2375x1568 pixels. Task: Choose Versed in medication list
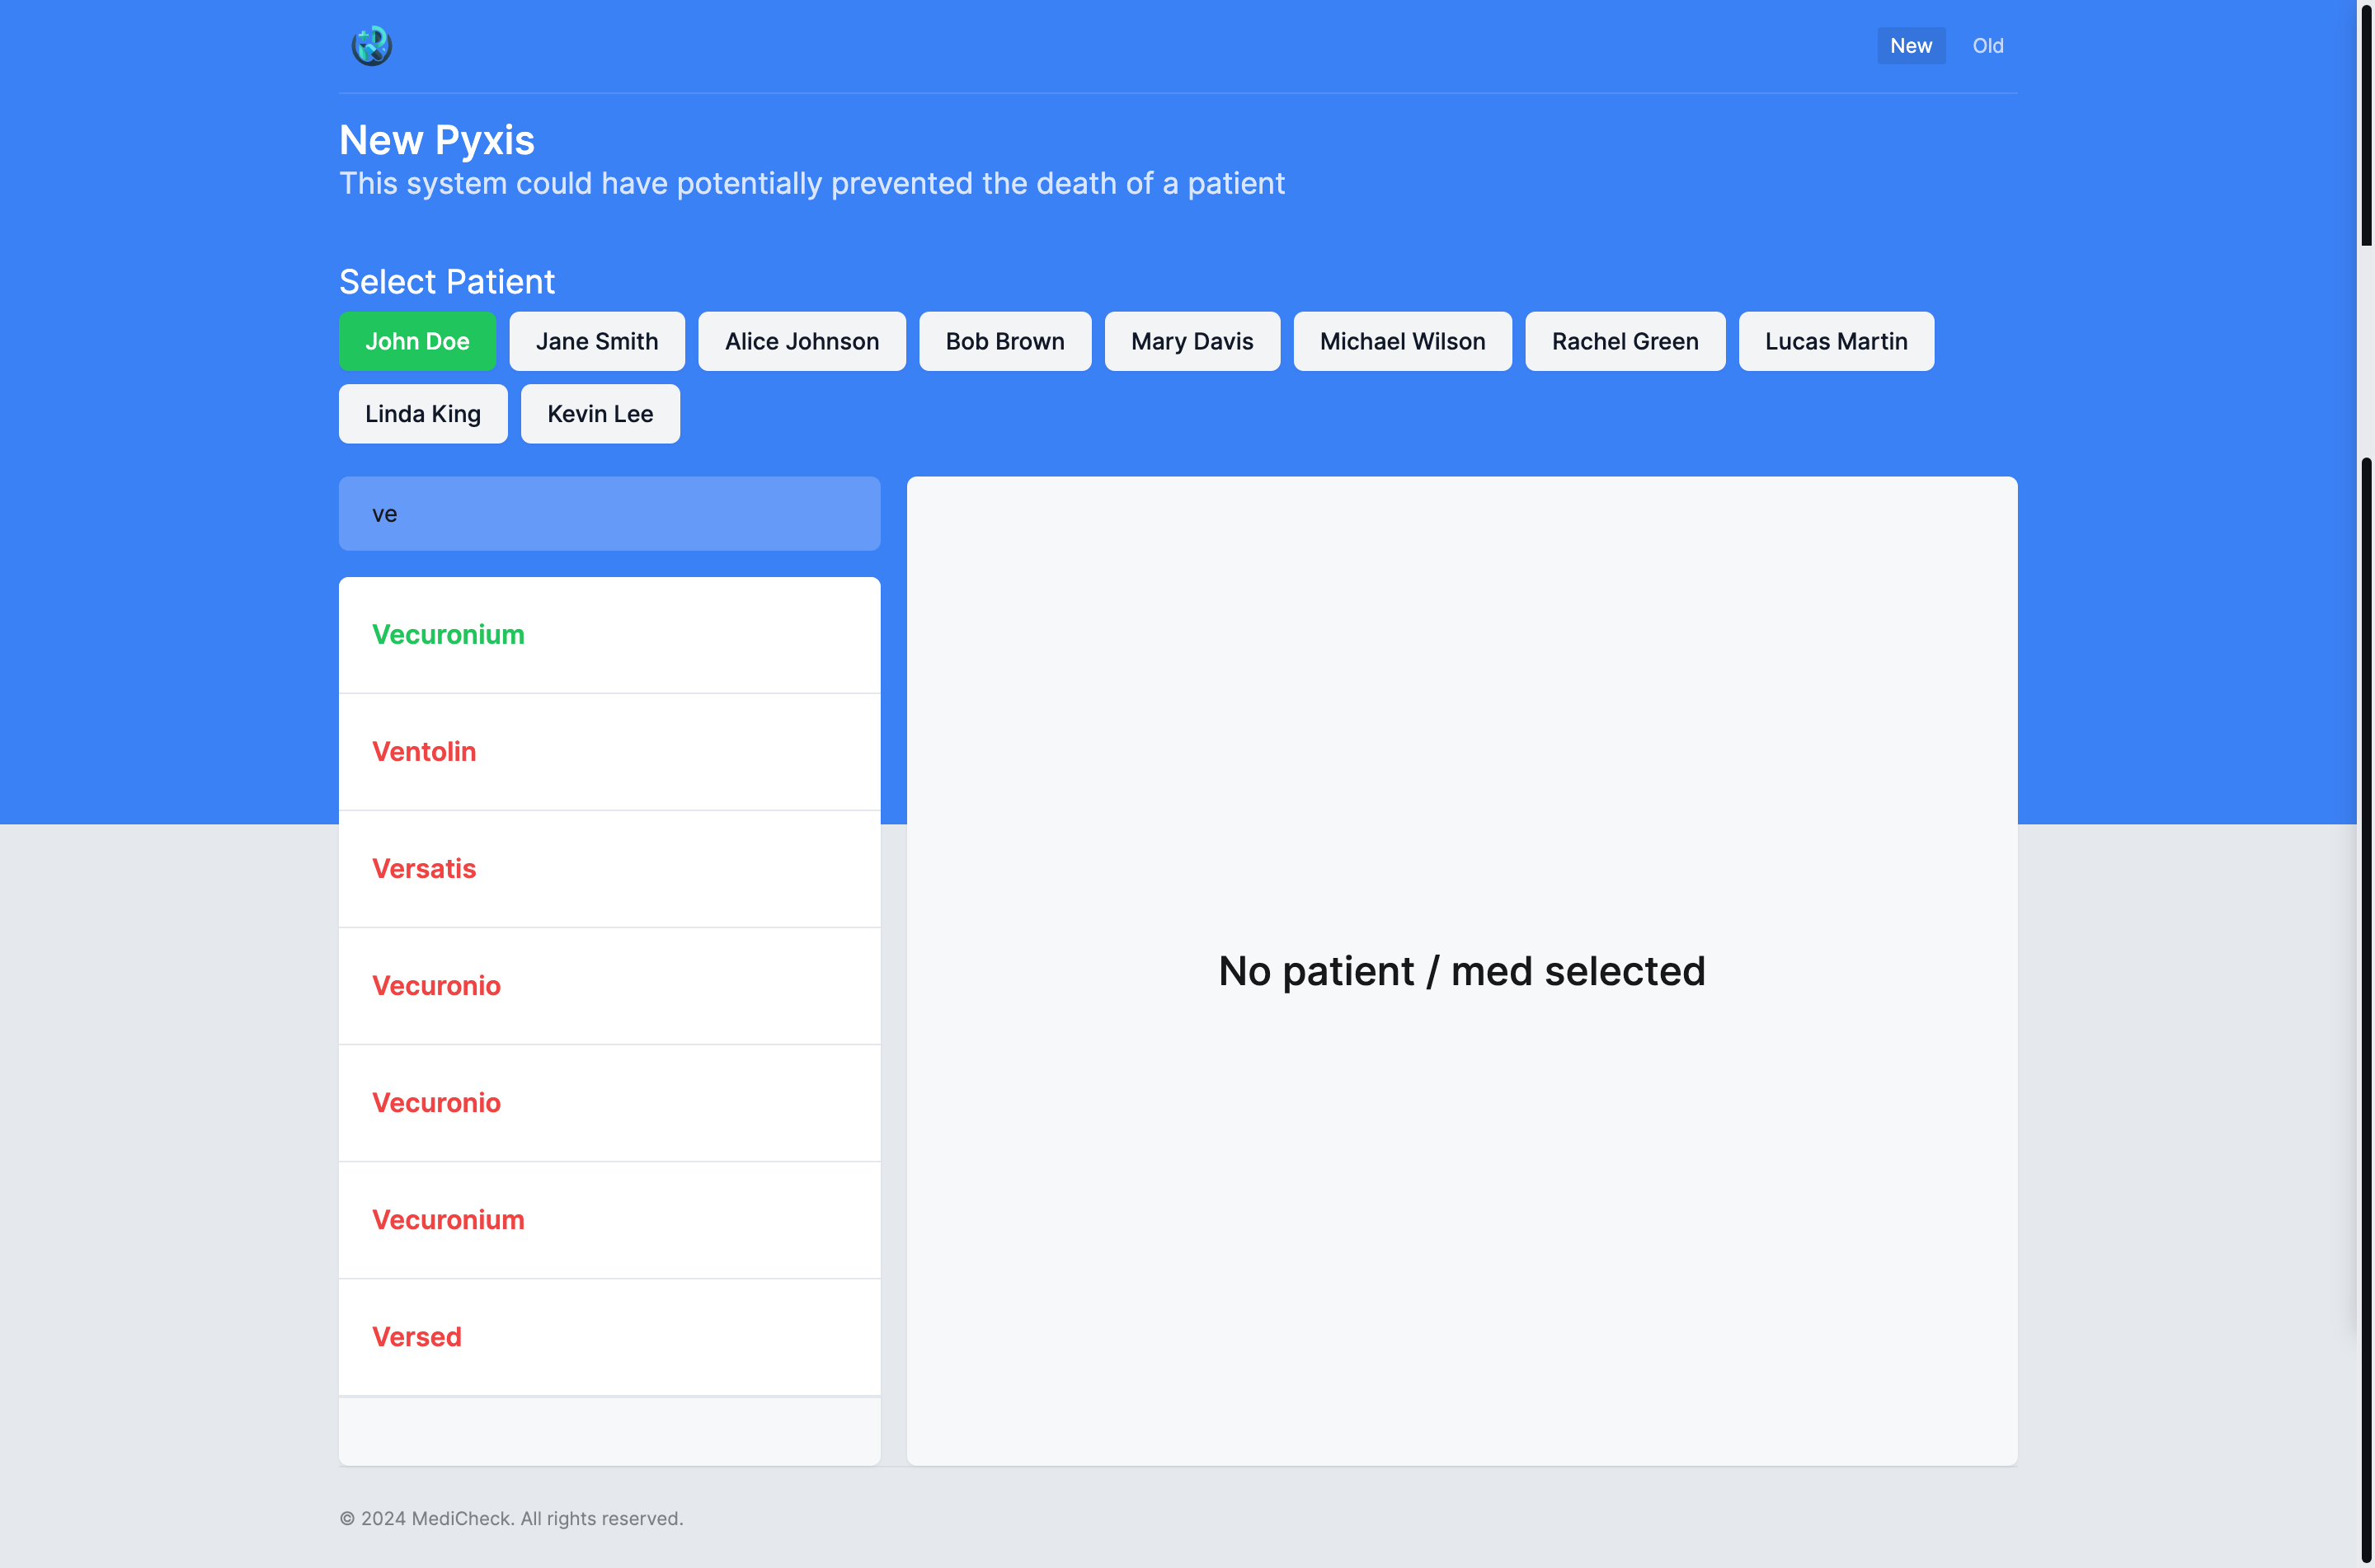[417, 1337]
